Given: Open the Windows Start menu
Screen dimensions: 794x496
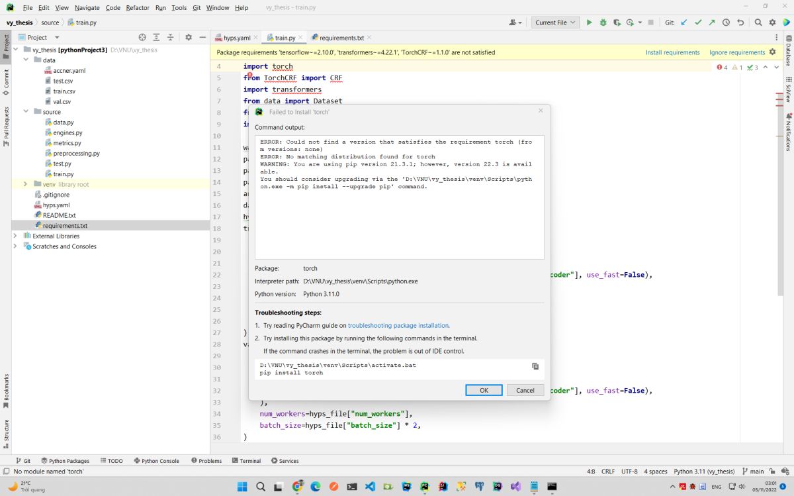Looking at the screenshot, I should 242,486.
